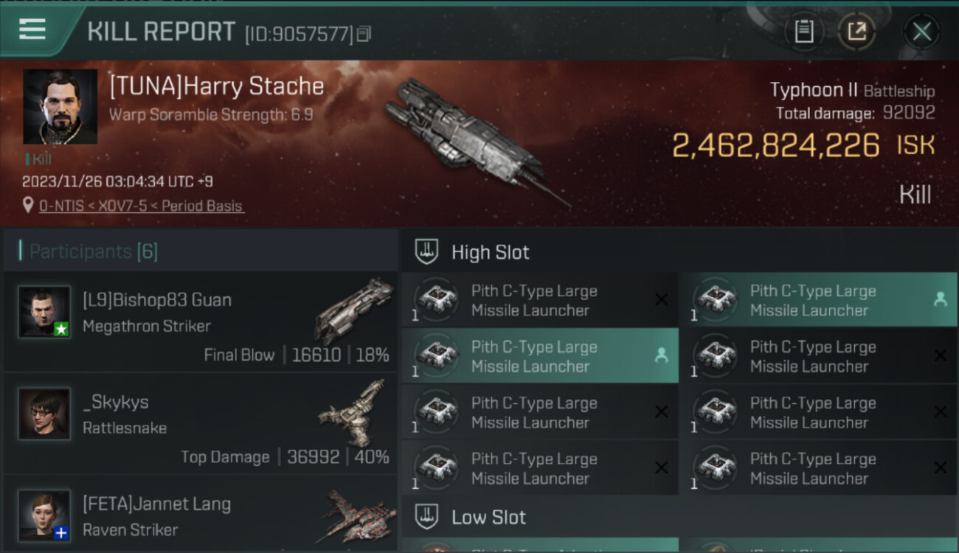This screenshot has width=959, height=553.
Task: Open the hamburger menu
Action: click(x=32, y=30)
